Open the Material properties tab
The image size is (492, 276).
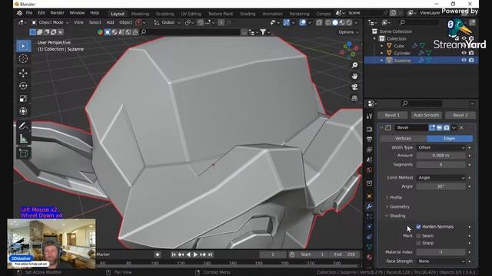369,258
